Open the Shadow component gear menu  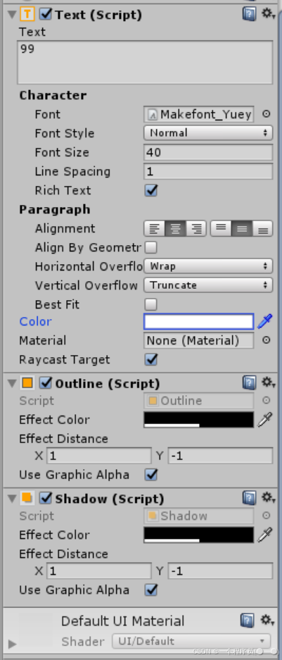(x=268, y=498)
